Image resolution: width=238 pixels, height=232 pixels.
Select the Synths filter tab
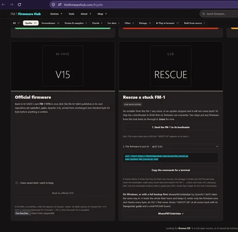31,23
